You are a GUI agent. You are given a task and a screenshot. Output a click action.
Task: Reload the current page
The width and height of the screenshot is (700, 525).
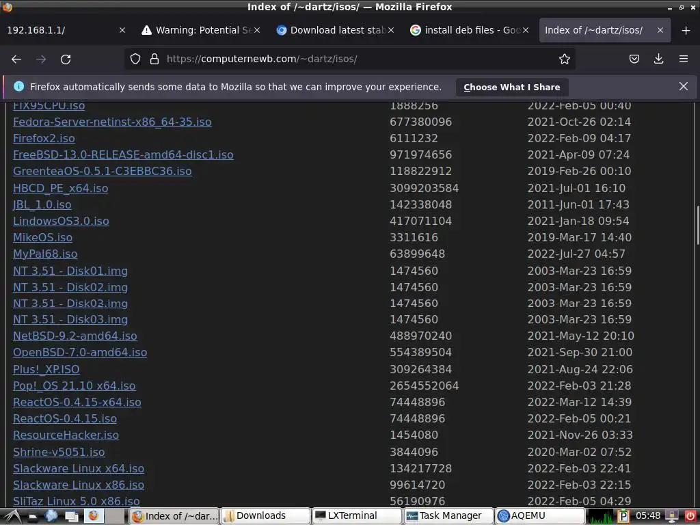tap(66, 59)
